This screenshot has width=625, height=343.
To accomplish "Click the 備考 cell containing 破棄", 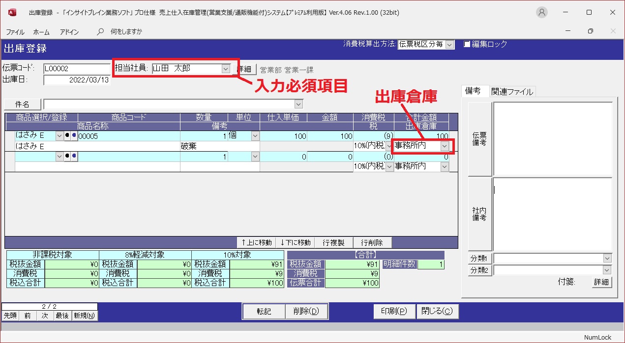I will (220, 146).
